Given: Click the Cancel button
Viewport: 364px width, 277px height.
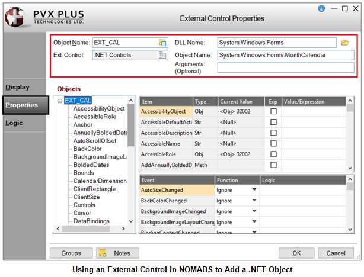Looking at the screenshot, I should [336, 253].
